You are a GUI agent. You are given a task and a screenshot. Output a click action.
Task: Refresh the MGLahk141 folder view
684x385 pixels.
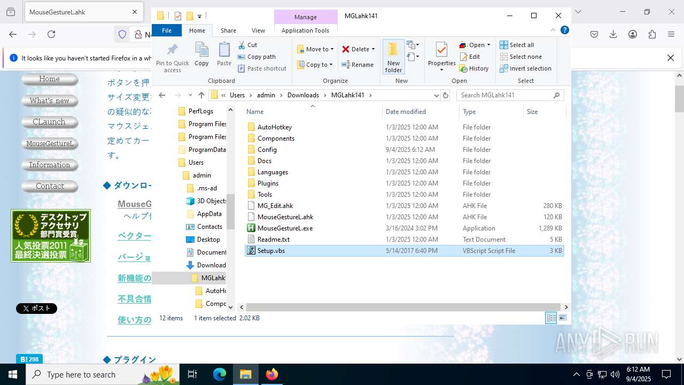click(x=446, y=95)
